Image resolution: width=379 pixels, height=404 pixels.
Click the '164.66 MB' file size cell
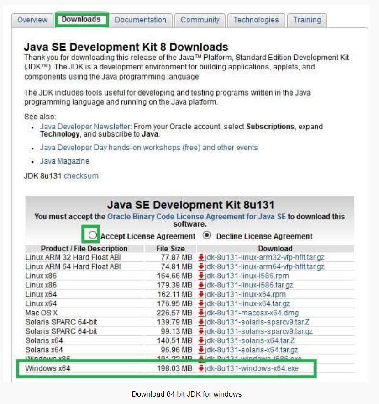[174, 276]
